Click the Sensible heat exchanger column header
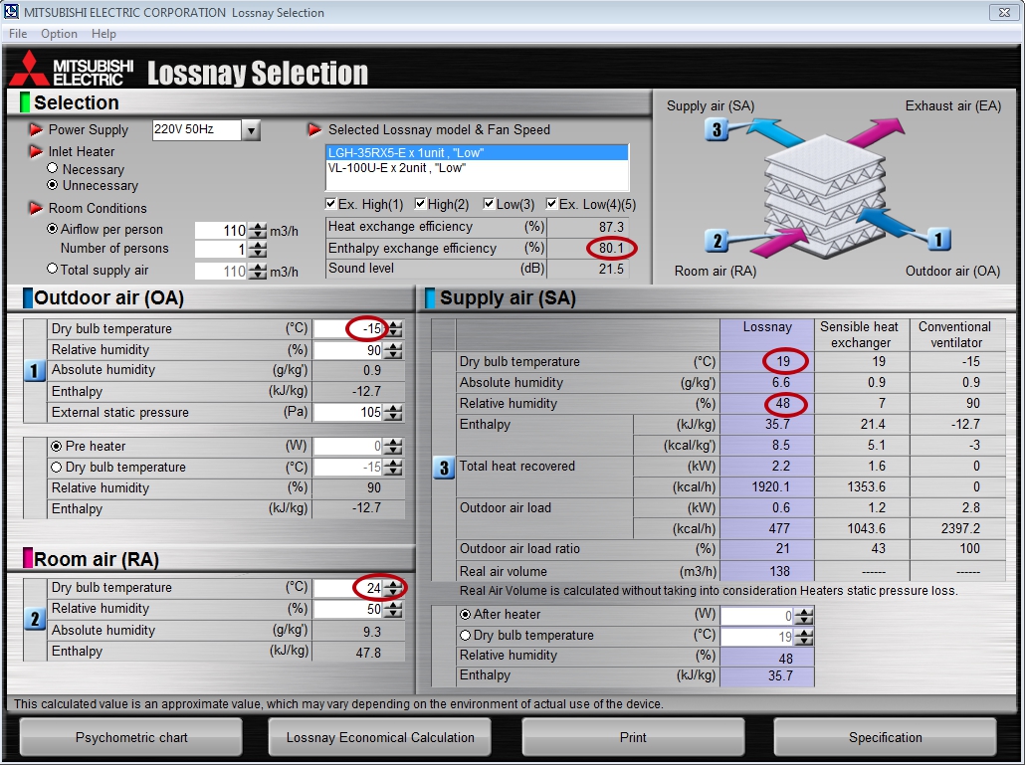 click(861, 334)
